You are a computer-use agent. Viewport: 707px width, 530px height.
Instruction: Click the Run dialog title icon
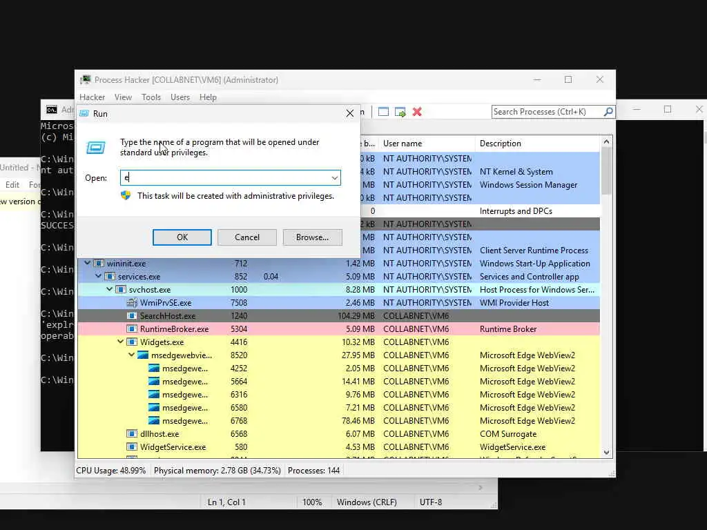[x=84, y=114]
